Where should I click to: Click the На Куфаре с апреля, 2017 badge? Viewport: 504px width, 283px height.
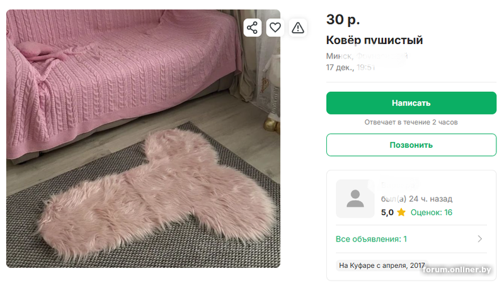click(x=382, y=265)
